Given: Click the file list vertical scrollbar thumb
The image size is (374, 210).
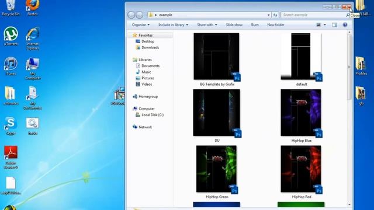Looking at the screenshot, I should tap(349, 67).
